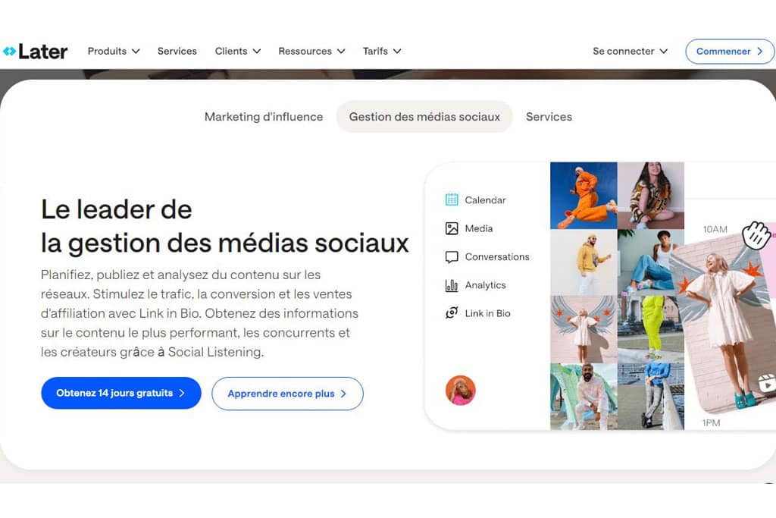Expand the Produits dropdown menu
The width and height of the screenshot is (776, 518).
(114, 52)
